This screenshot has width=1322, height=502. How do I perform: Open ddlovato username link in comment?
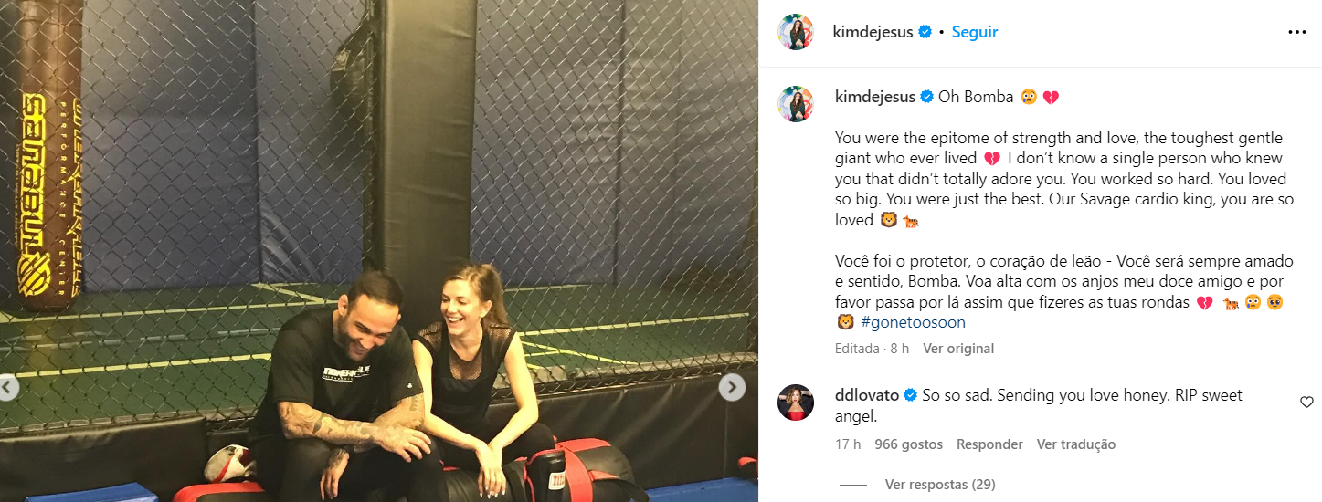pyautogui.click(x=867, y=396)
